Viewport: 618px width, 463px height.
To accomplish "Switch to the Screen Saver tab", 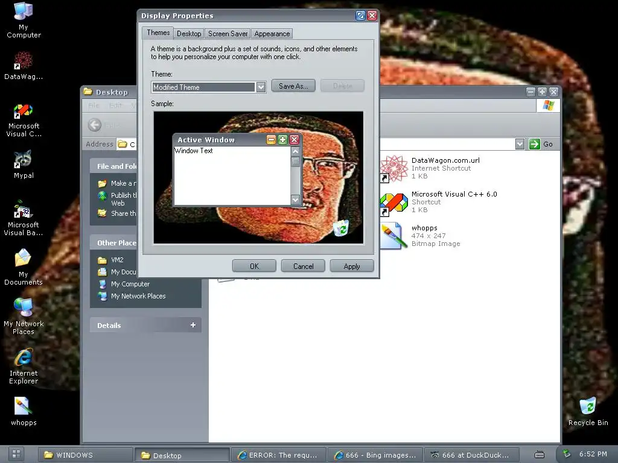I will [228, 34].
